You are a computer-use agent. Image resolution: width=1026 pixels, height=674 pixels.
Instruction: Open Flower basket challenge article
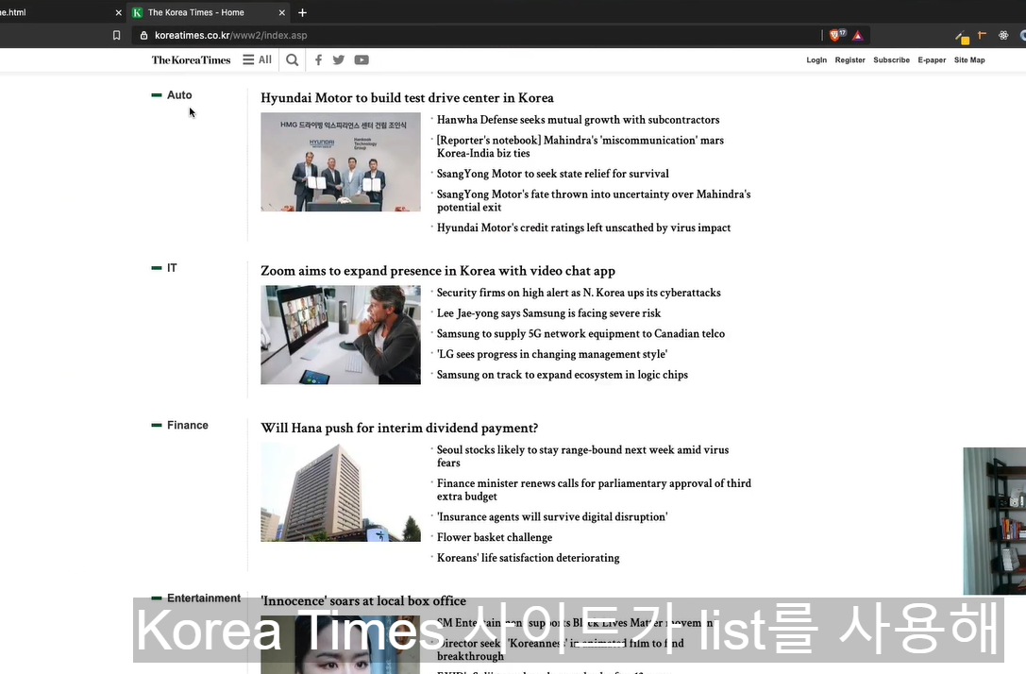tap(494, 537)
